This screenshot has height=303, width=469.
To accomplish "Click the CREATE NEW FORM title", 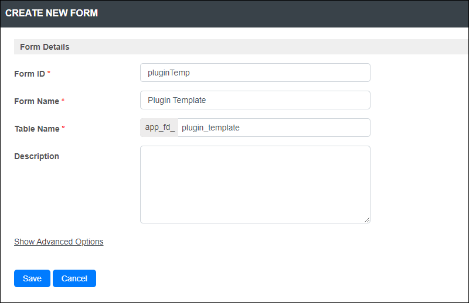I will tap(52, 13).
